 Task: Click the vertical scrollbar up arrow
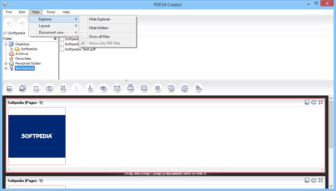331,98
